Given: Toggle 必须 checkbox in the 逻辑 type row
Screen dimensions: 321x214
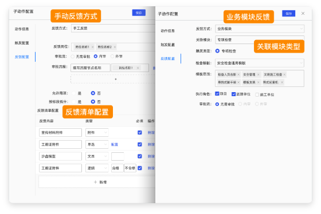Looking at the screenshot, I should click(x=140, y=168).
